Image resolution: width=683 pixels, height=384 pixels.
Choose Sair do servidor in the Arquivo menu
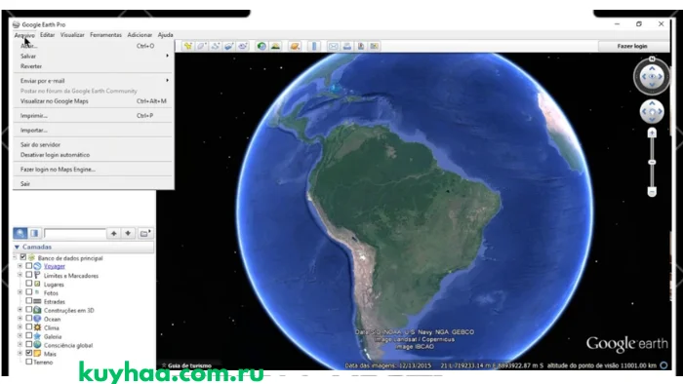click(94, 144)
